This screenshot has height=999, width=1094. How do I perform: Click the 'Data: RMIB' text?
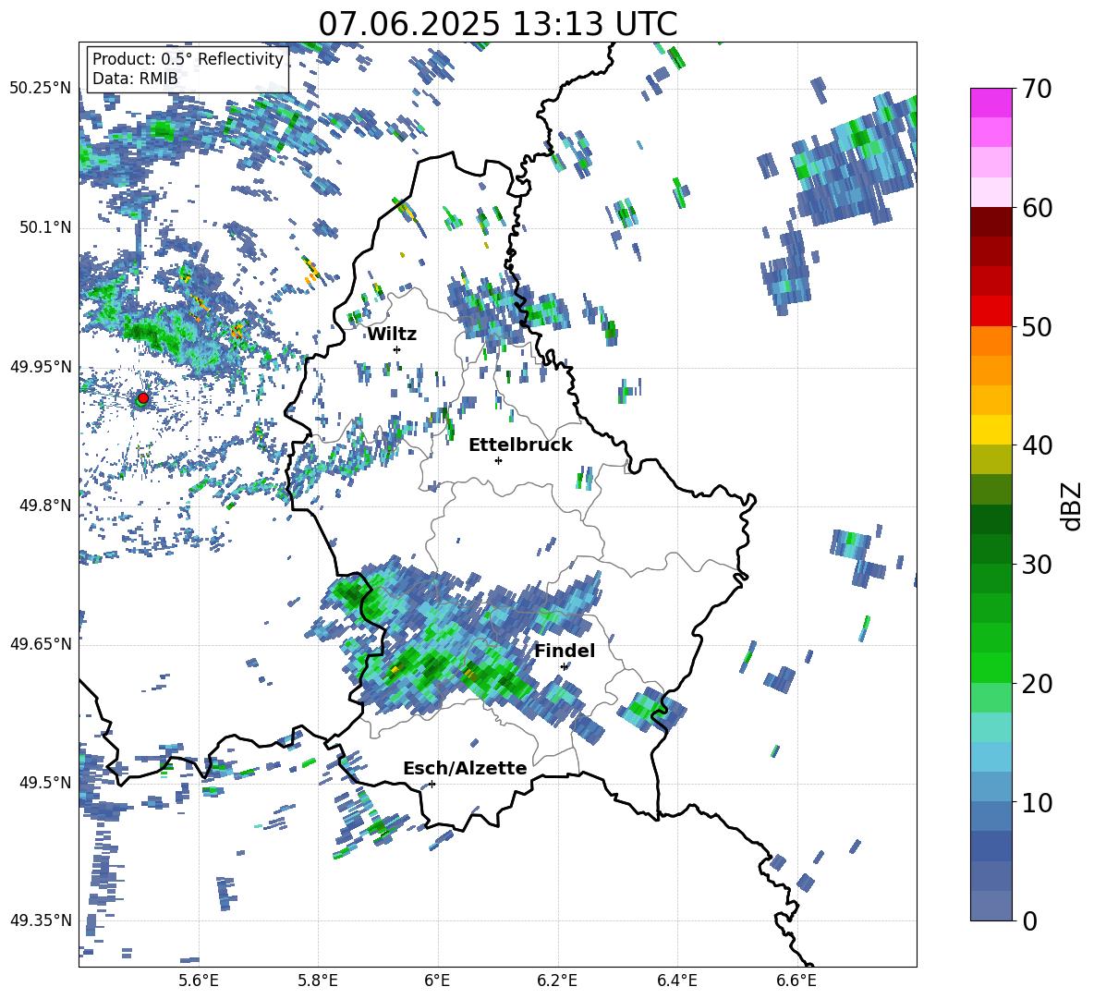[135, 79]
